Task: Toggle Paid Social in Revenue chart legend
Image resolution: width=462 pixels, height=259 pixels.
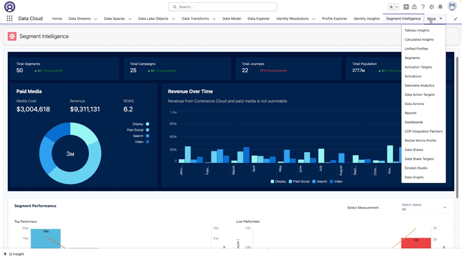Action: tap(299, 182)
